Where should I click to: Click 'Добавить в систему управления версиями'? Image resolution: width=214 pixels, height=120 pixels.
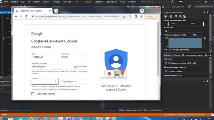(186, 115)
